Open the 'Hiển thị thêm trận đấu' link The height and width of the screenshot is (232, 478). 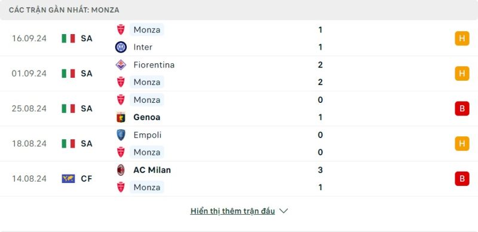(x=232, y=211)
